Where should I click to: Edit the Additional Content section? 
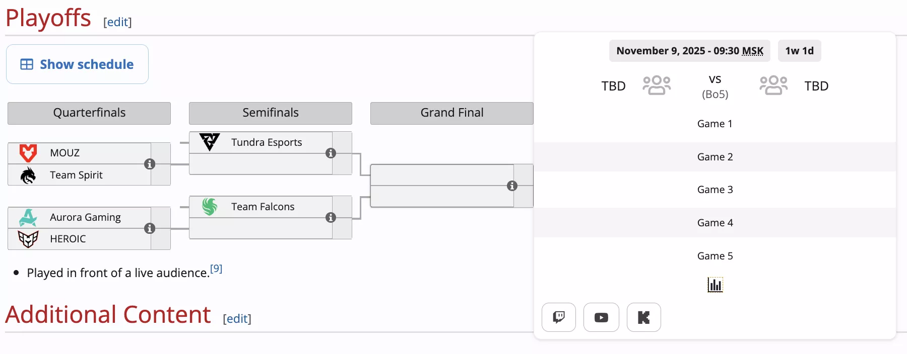coord(237,319)
